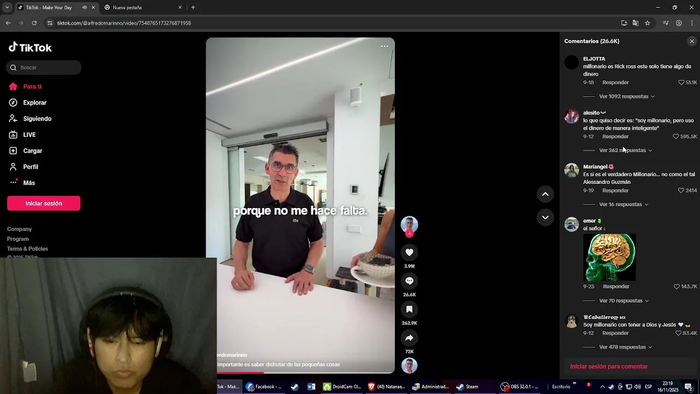Screen dimensions: 700x394
Task: Like alesito's comment heart
Action: tap(676, 136)
